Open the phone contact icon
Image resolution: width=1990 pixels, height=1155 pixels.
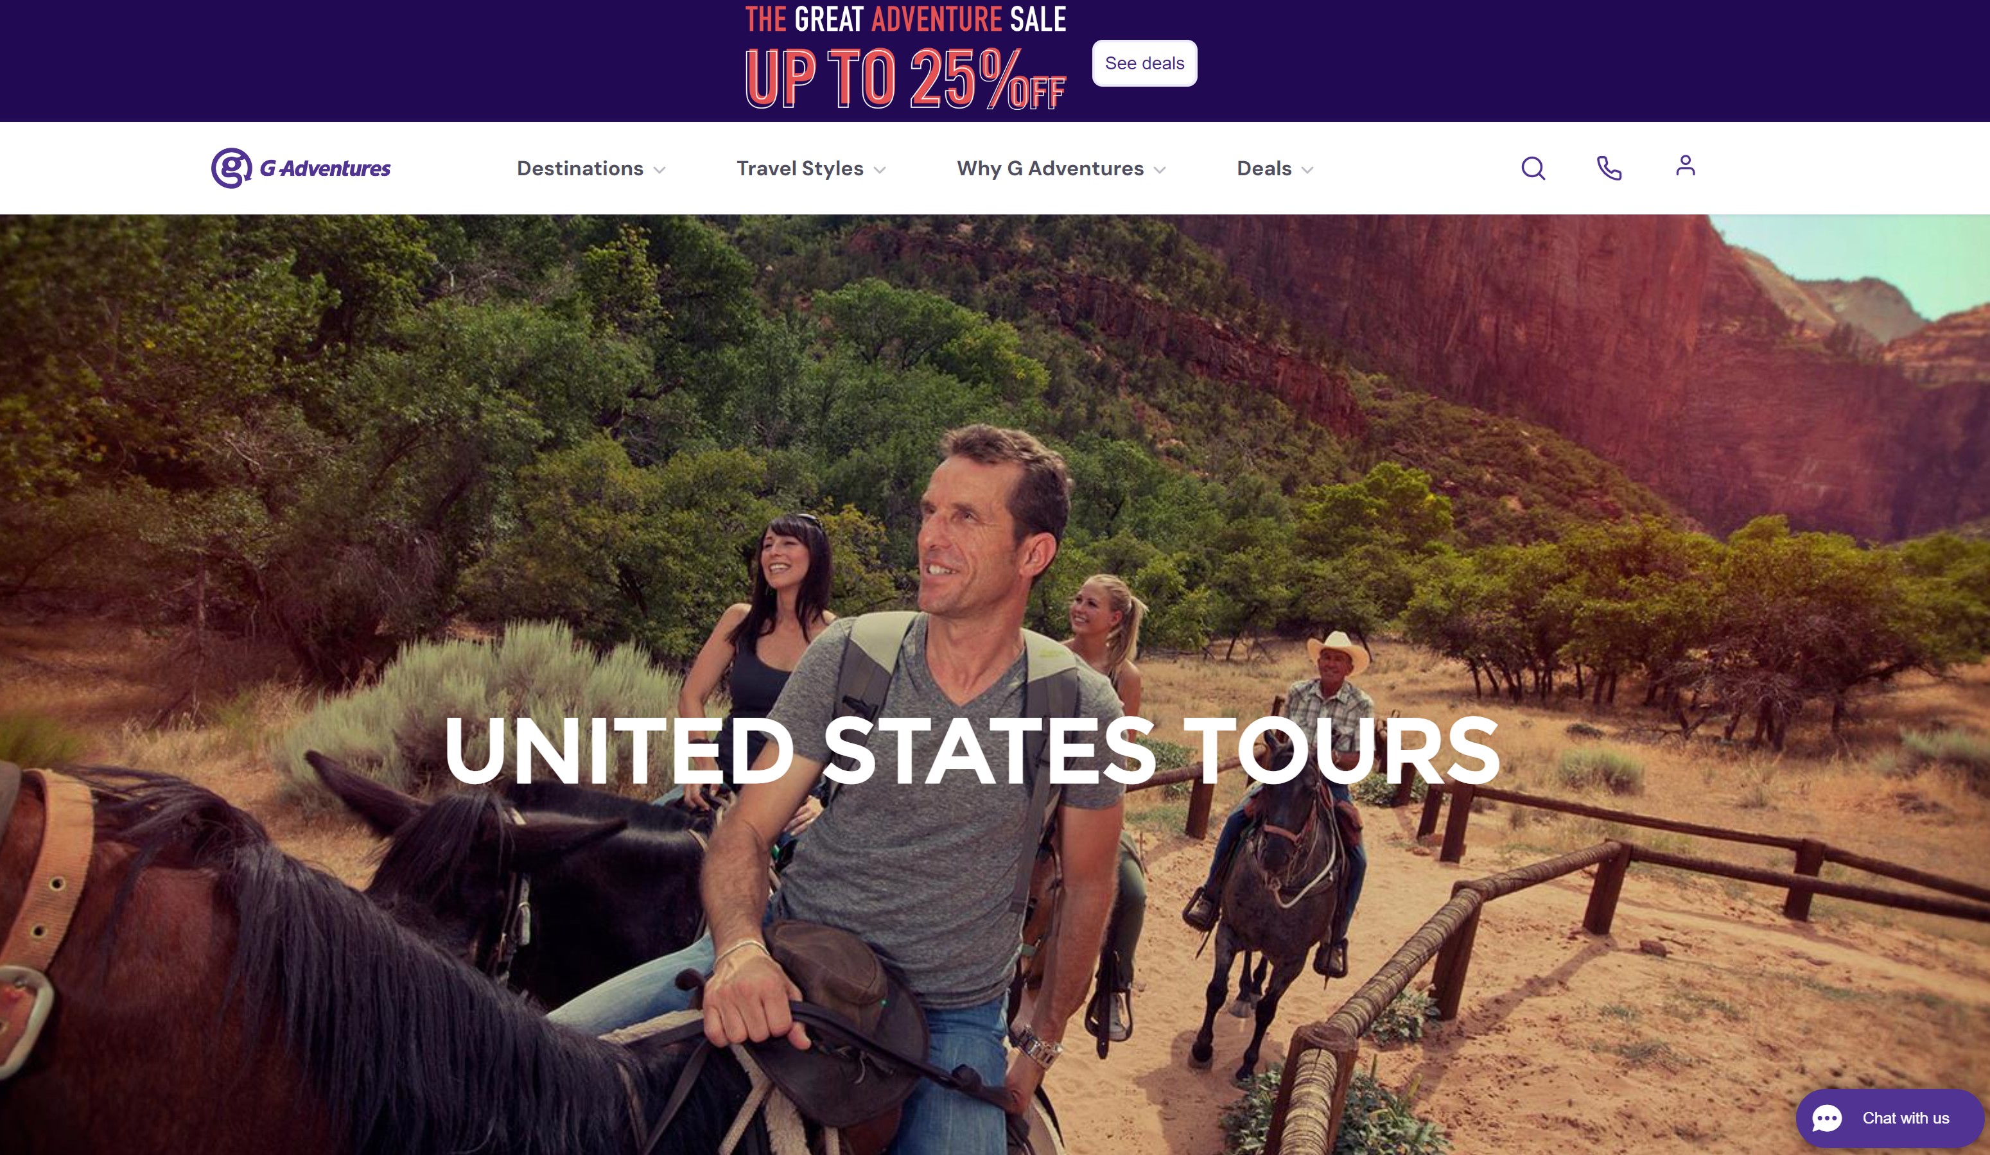pos(1609,168)
